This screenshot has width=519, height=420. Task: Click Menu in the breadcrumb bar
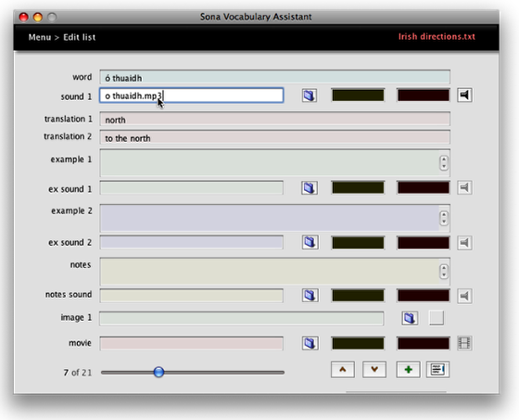pos(40,37)
